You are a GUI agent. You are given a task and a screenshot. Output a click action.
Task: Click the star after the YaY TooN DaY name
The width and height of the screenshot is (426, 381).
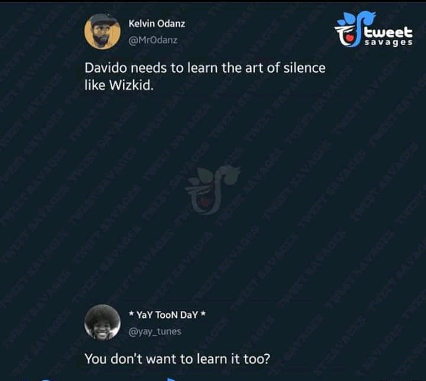(203, 314)
